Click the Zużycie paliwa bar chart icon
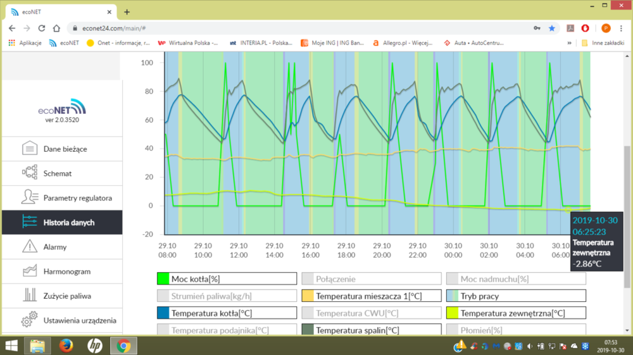The height and width of the screenshot is (355, 633). coord(29,296)
